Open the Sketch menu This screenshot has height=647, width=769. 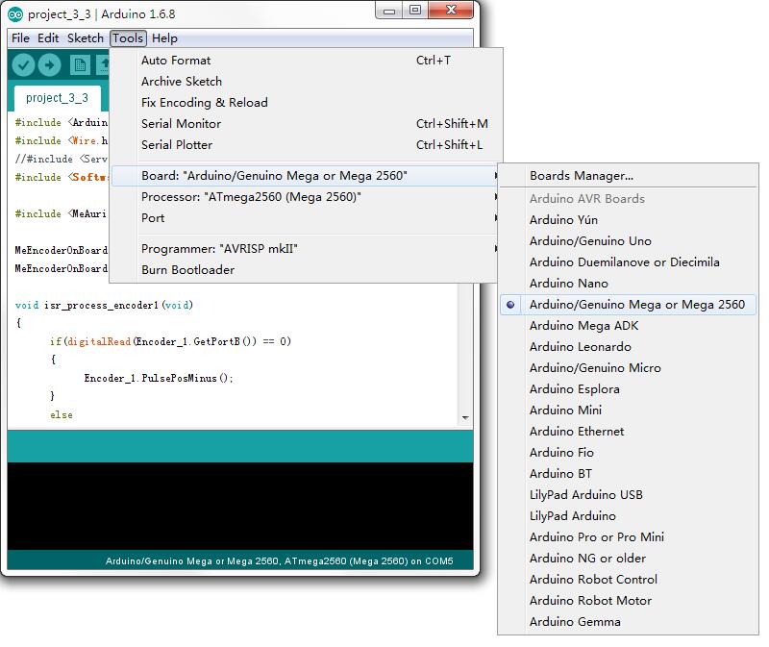coord(85,38)
